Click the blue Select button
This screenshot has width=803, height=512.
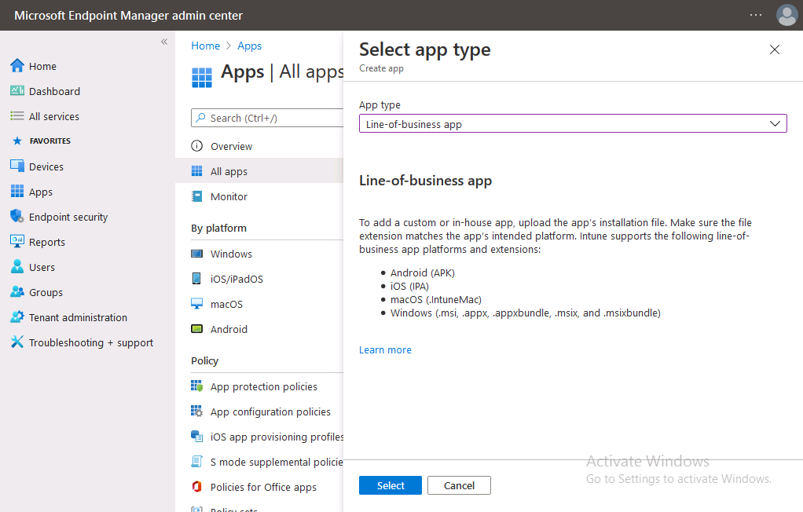coord(390,485)
